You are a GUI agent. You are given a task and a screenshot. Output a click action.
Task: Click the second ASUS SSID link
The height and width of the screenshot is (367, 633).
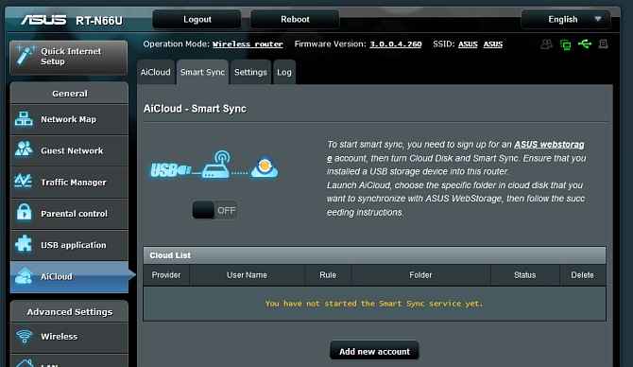(x=493, y=44)
